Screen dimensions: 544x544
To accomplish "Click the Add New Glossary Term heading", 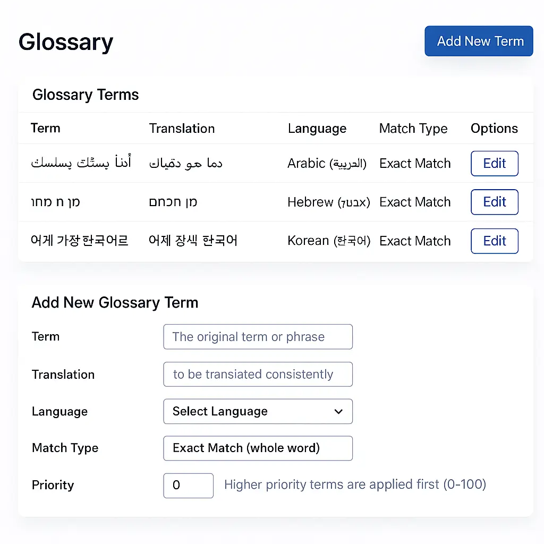I will tap(115, 302).
